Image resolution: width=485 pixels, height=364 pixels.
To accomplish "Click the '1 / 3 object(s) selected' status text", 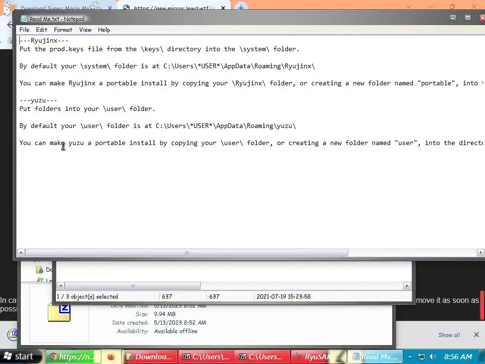I will (x=87, y=297).
